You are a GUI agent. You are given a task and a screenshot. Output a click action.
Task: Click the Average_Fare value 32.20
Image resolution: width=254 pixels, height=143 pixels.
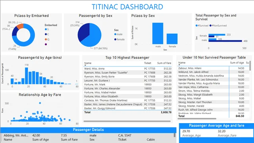[221, 131]
